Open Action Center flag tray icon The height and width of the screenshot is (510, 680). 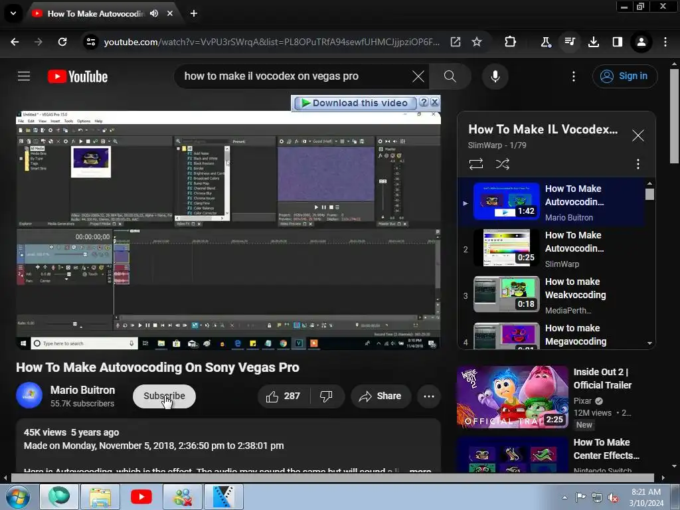[x=580, y=497]
